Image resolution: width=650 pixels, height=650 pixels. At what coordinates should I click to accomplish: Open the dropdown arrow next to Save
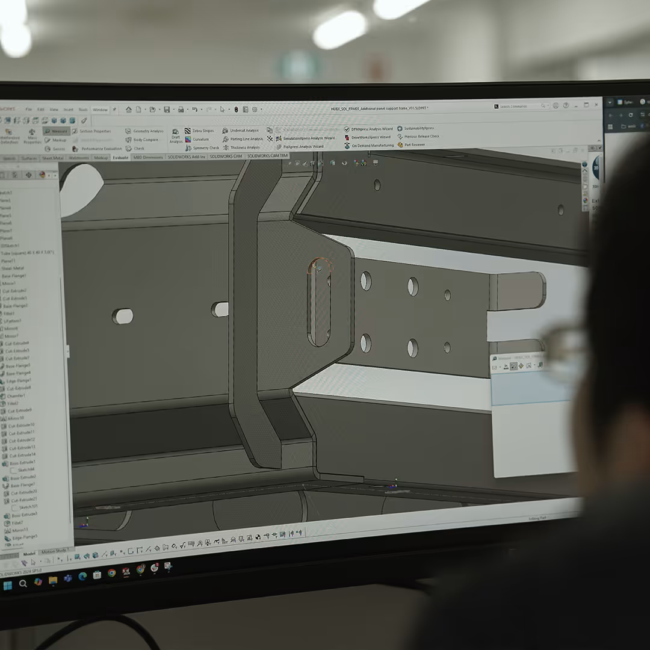click(x=173, y=110)
